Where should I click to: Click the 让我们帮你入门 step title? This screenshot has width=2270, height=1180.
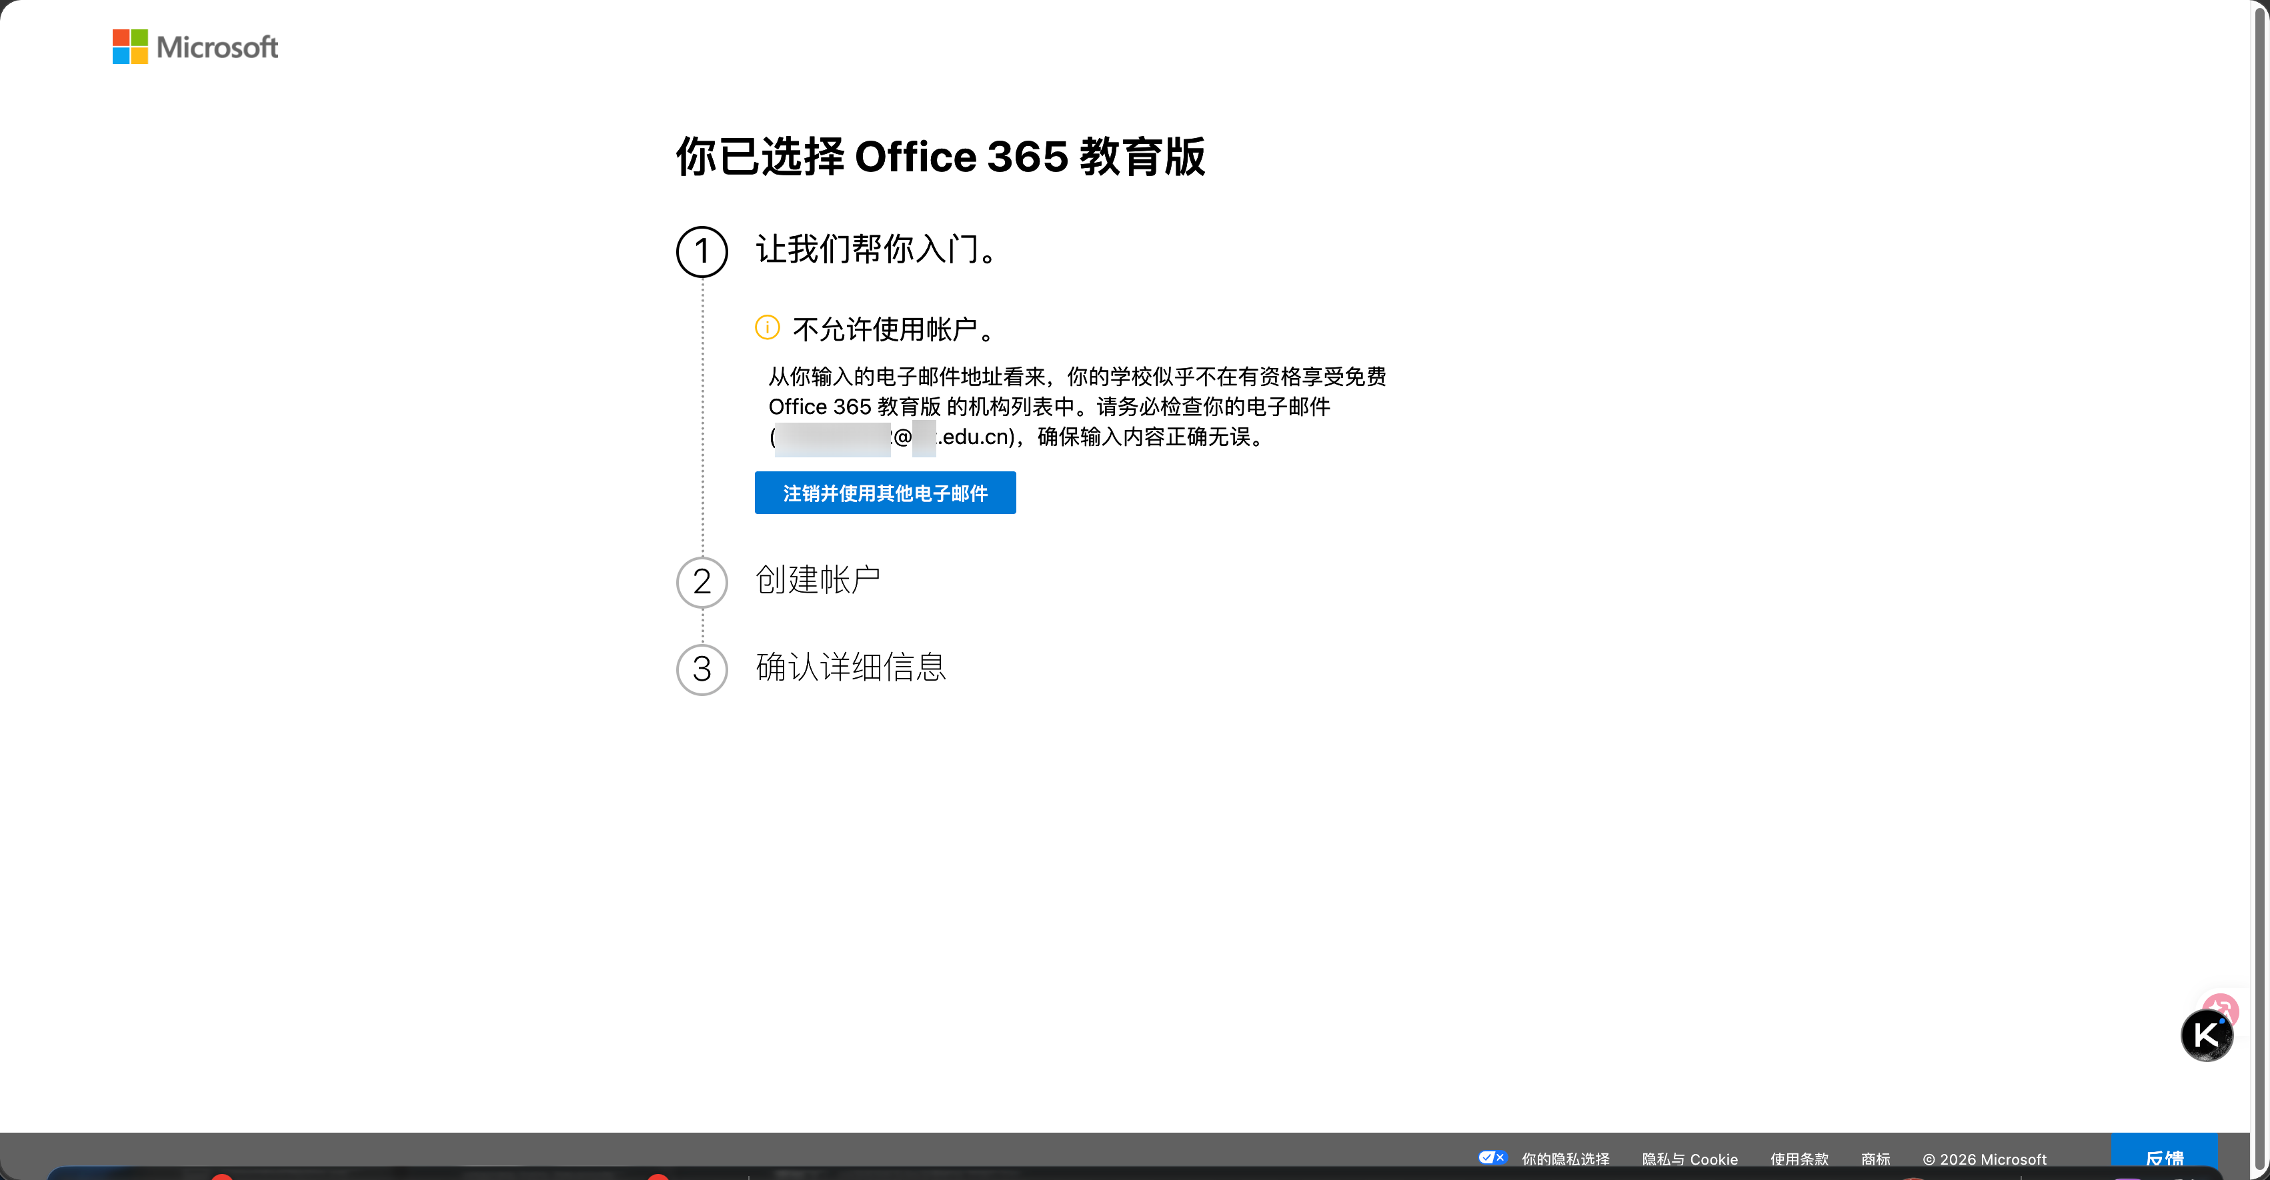(x=878, y=249)
